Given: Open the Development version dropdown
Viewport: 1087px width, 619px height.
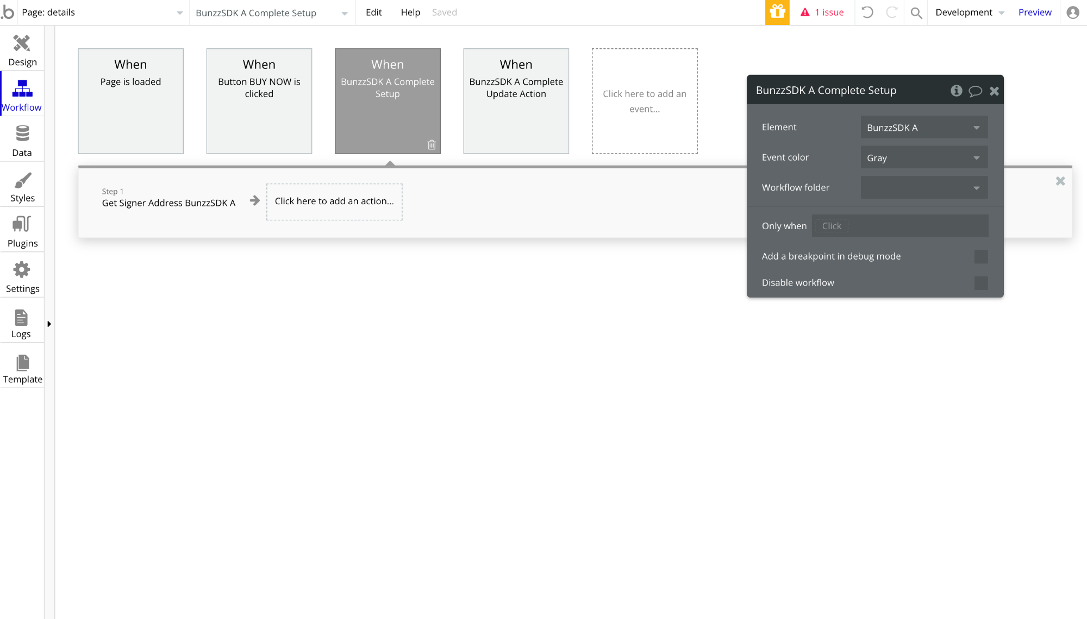Looking at the screenshot, I should click(x=970, y=12).
